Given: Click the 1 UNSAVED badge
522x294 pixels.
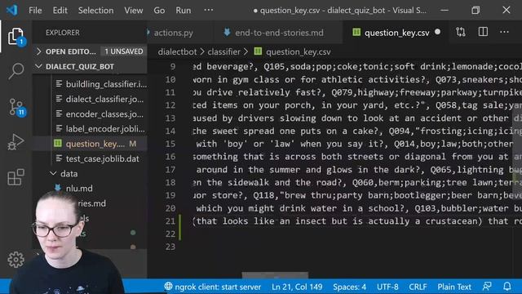Looking at the screenshot, I should [x=123, y=51].
